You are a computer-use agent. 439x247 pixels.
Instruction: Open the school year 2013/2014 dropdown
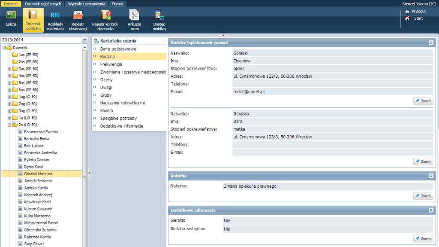(x=85, y=40)
